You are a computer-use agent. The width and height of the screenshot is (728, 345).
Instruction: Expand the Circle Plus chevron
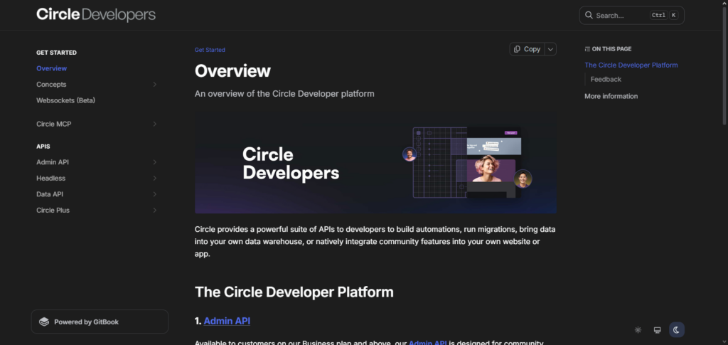[154, 211]
